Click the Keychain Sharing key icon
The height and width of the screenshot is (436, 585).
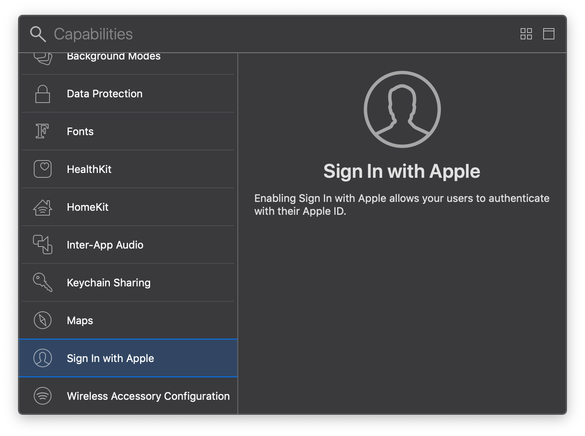pos(43,282)
